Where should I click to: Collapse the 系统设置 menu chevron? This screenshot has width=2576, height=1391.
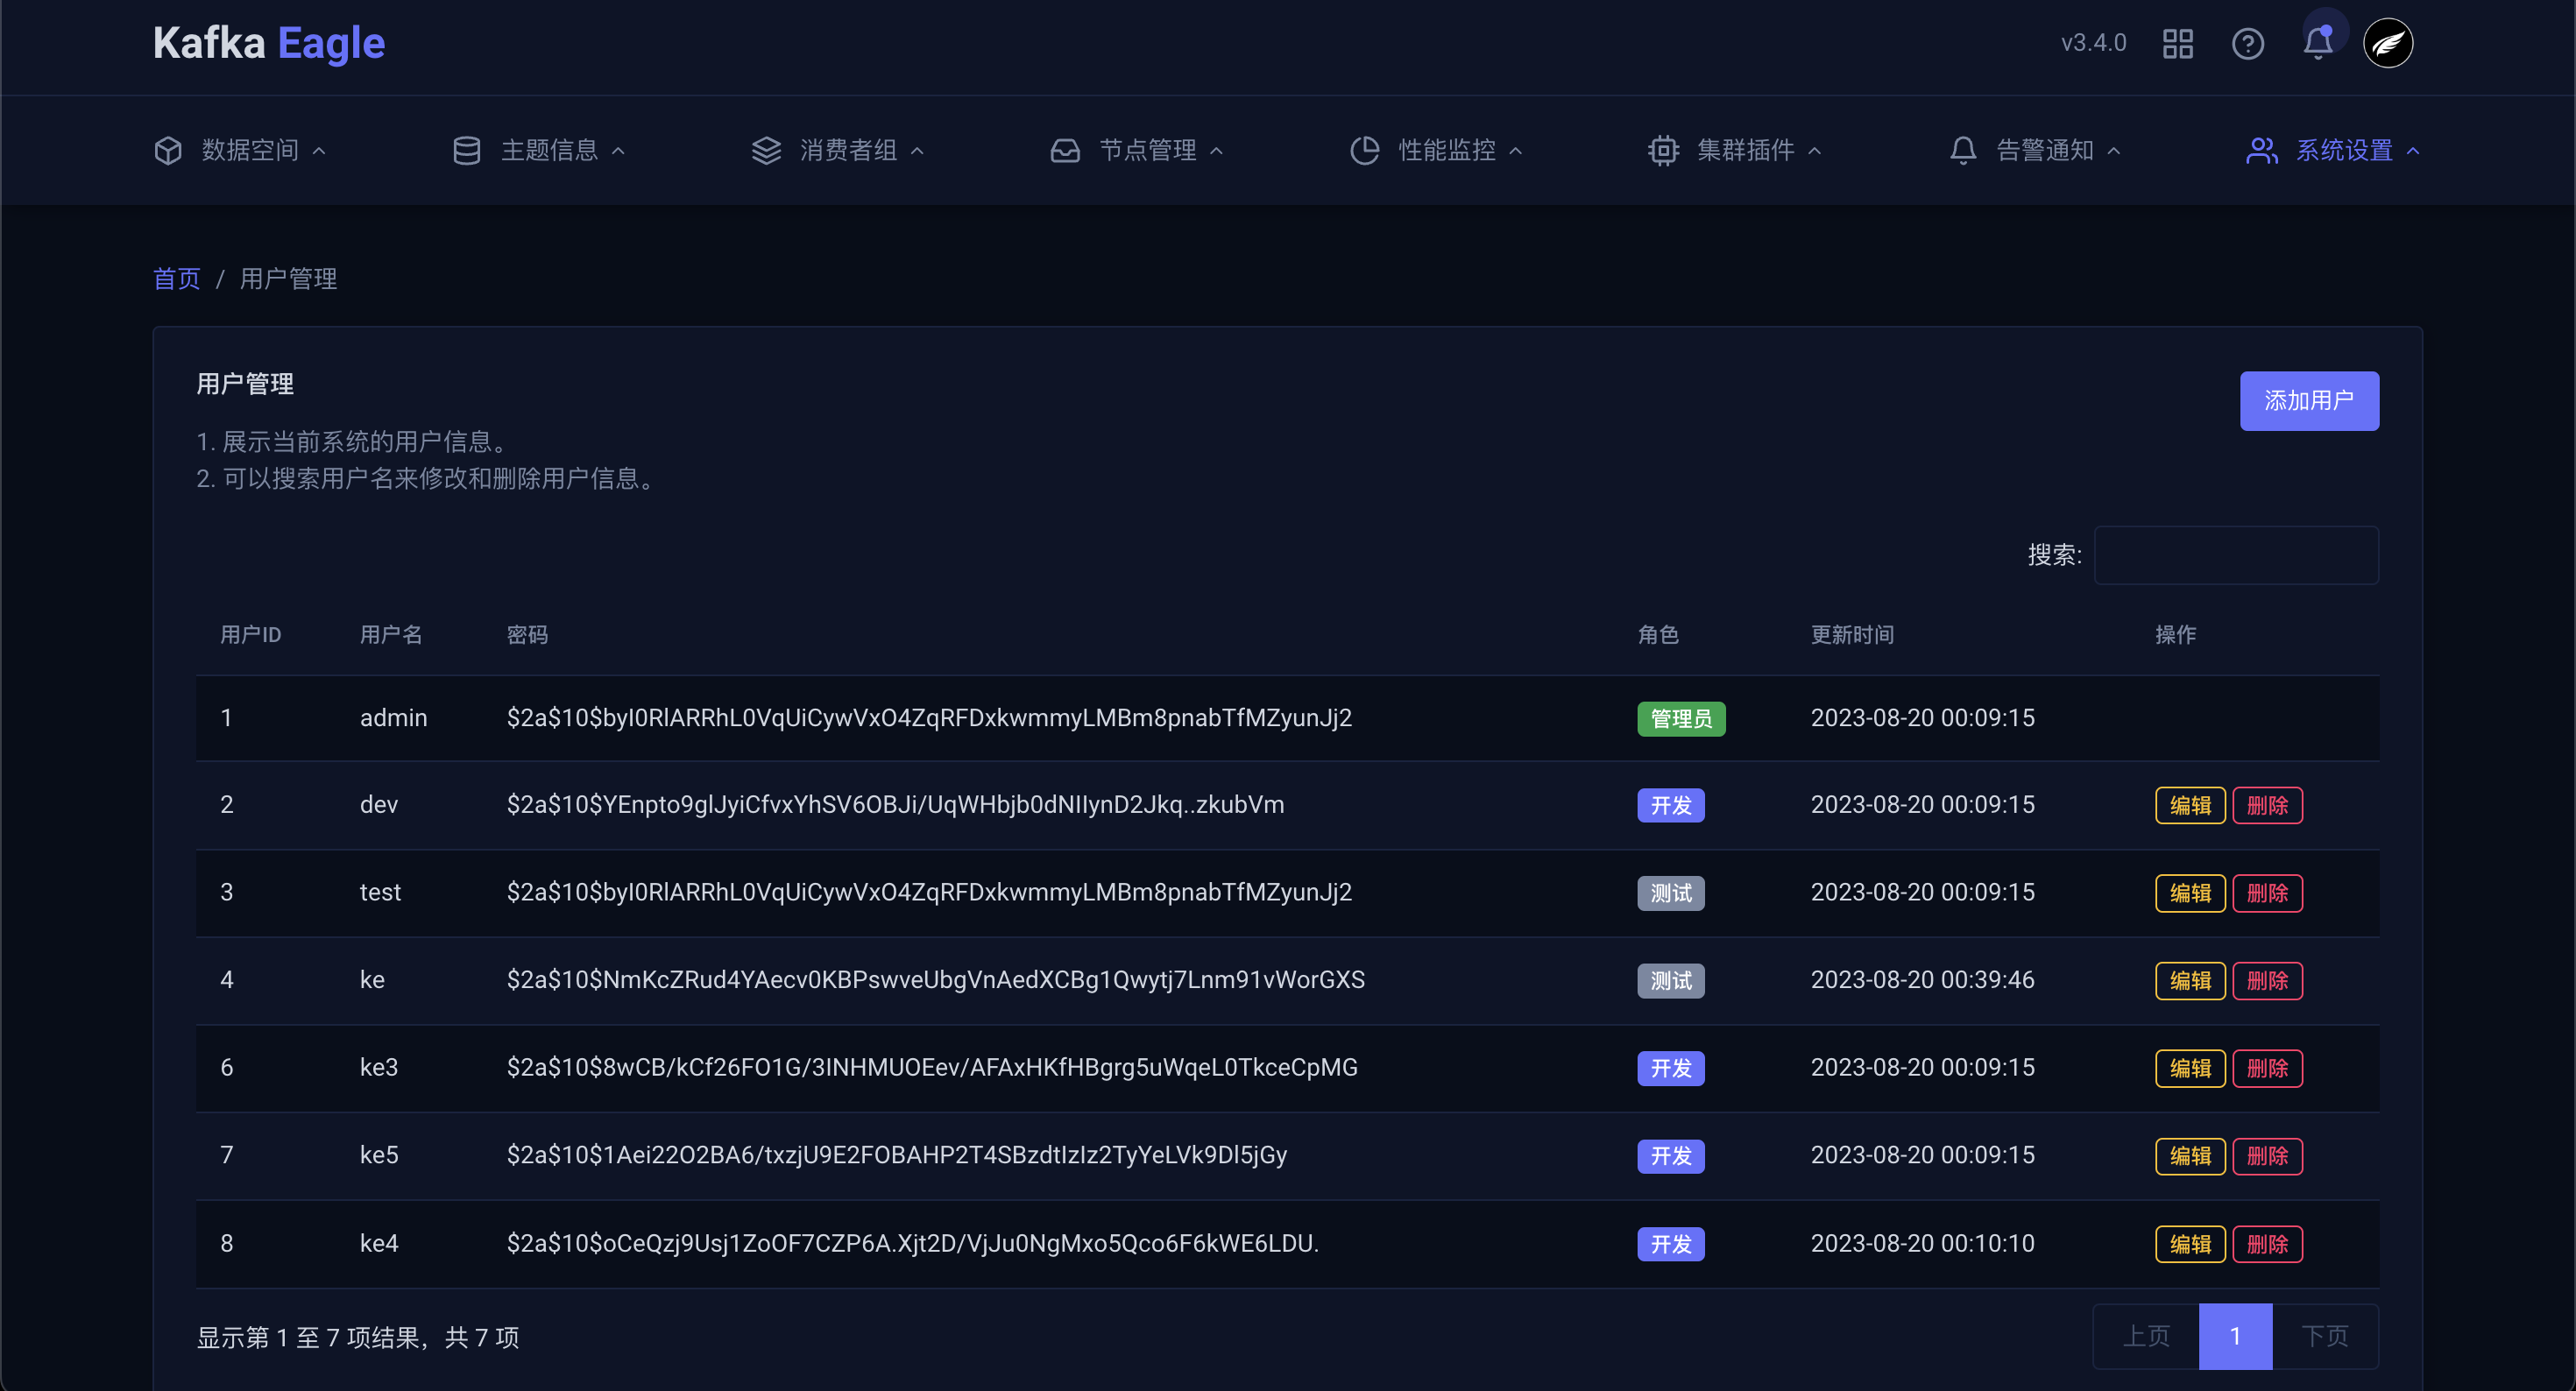click(x=2413, y=152)
